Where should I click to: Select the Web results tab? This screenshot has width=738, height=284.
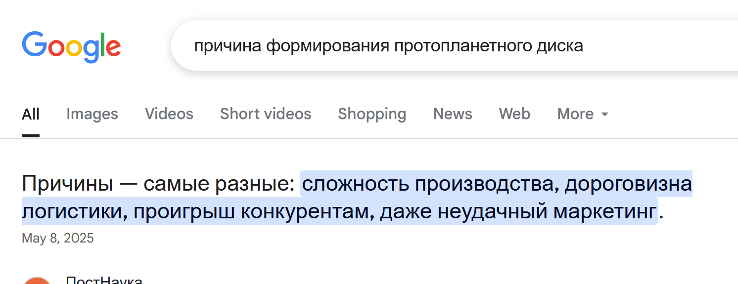click(514, 114)
